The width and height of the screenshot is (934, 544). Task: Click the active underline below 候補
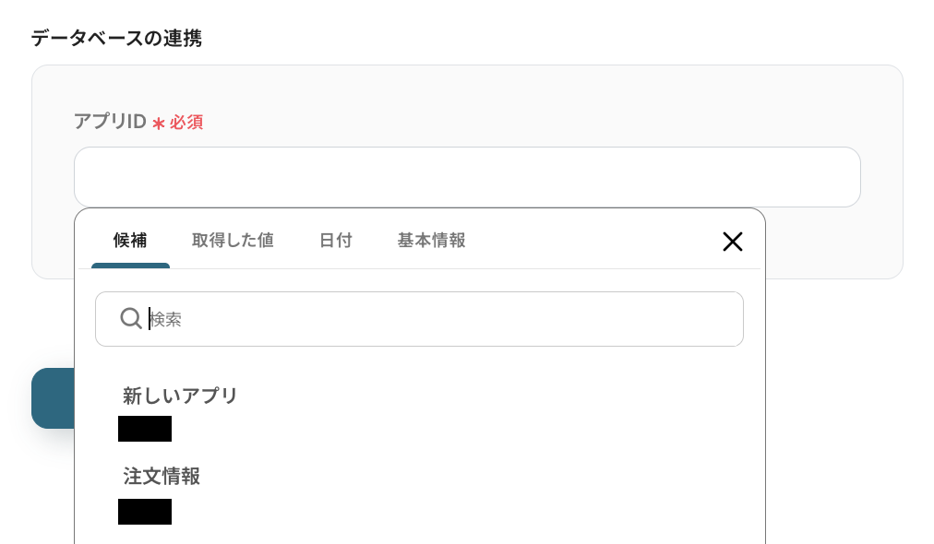click(x=130, y=266)
